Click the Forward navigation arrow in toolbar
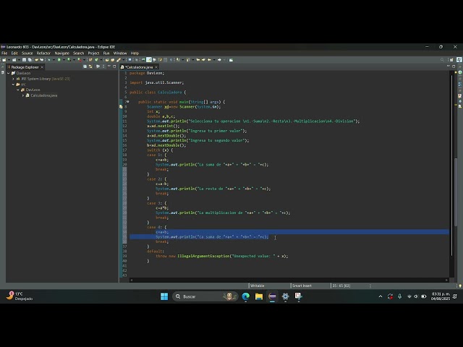This screenshot has width=463, height=347. coord(219,60)
